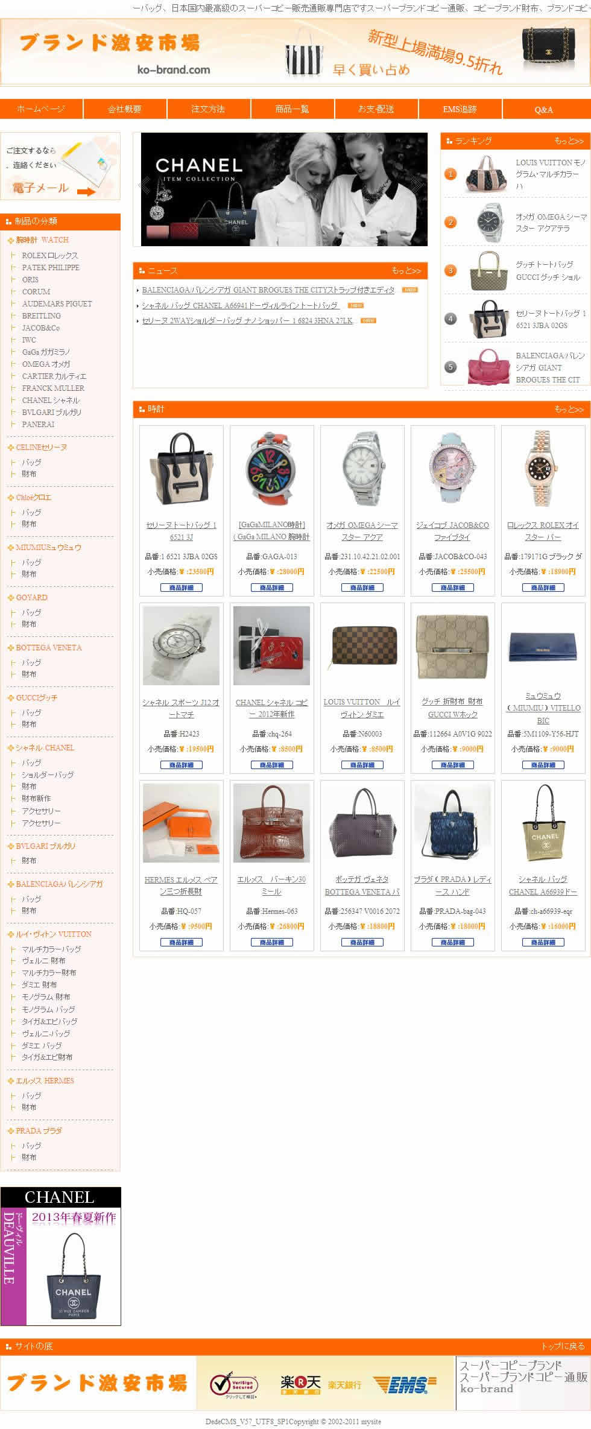Click the number 3 ranking badge
Viewport: 591px width, 1429px height.
450,270
